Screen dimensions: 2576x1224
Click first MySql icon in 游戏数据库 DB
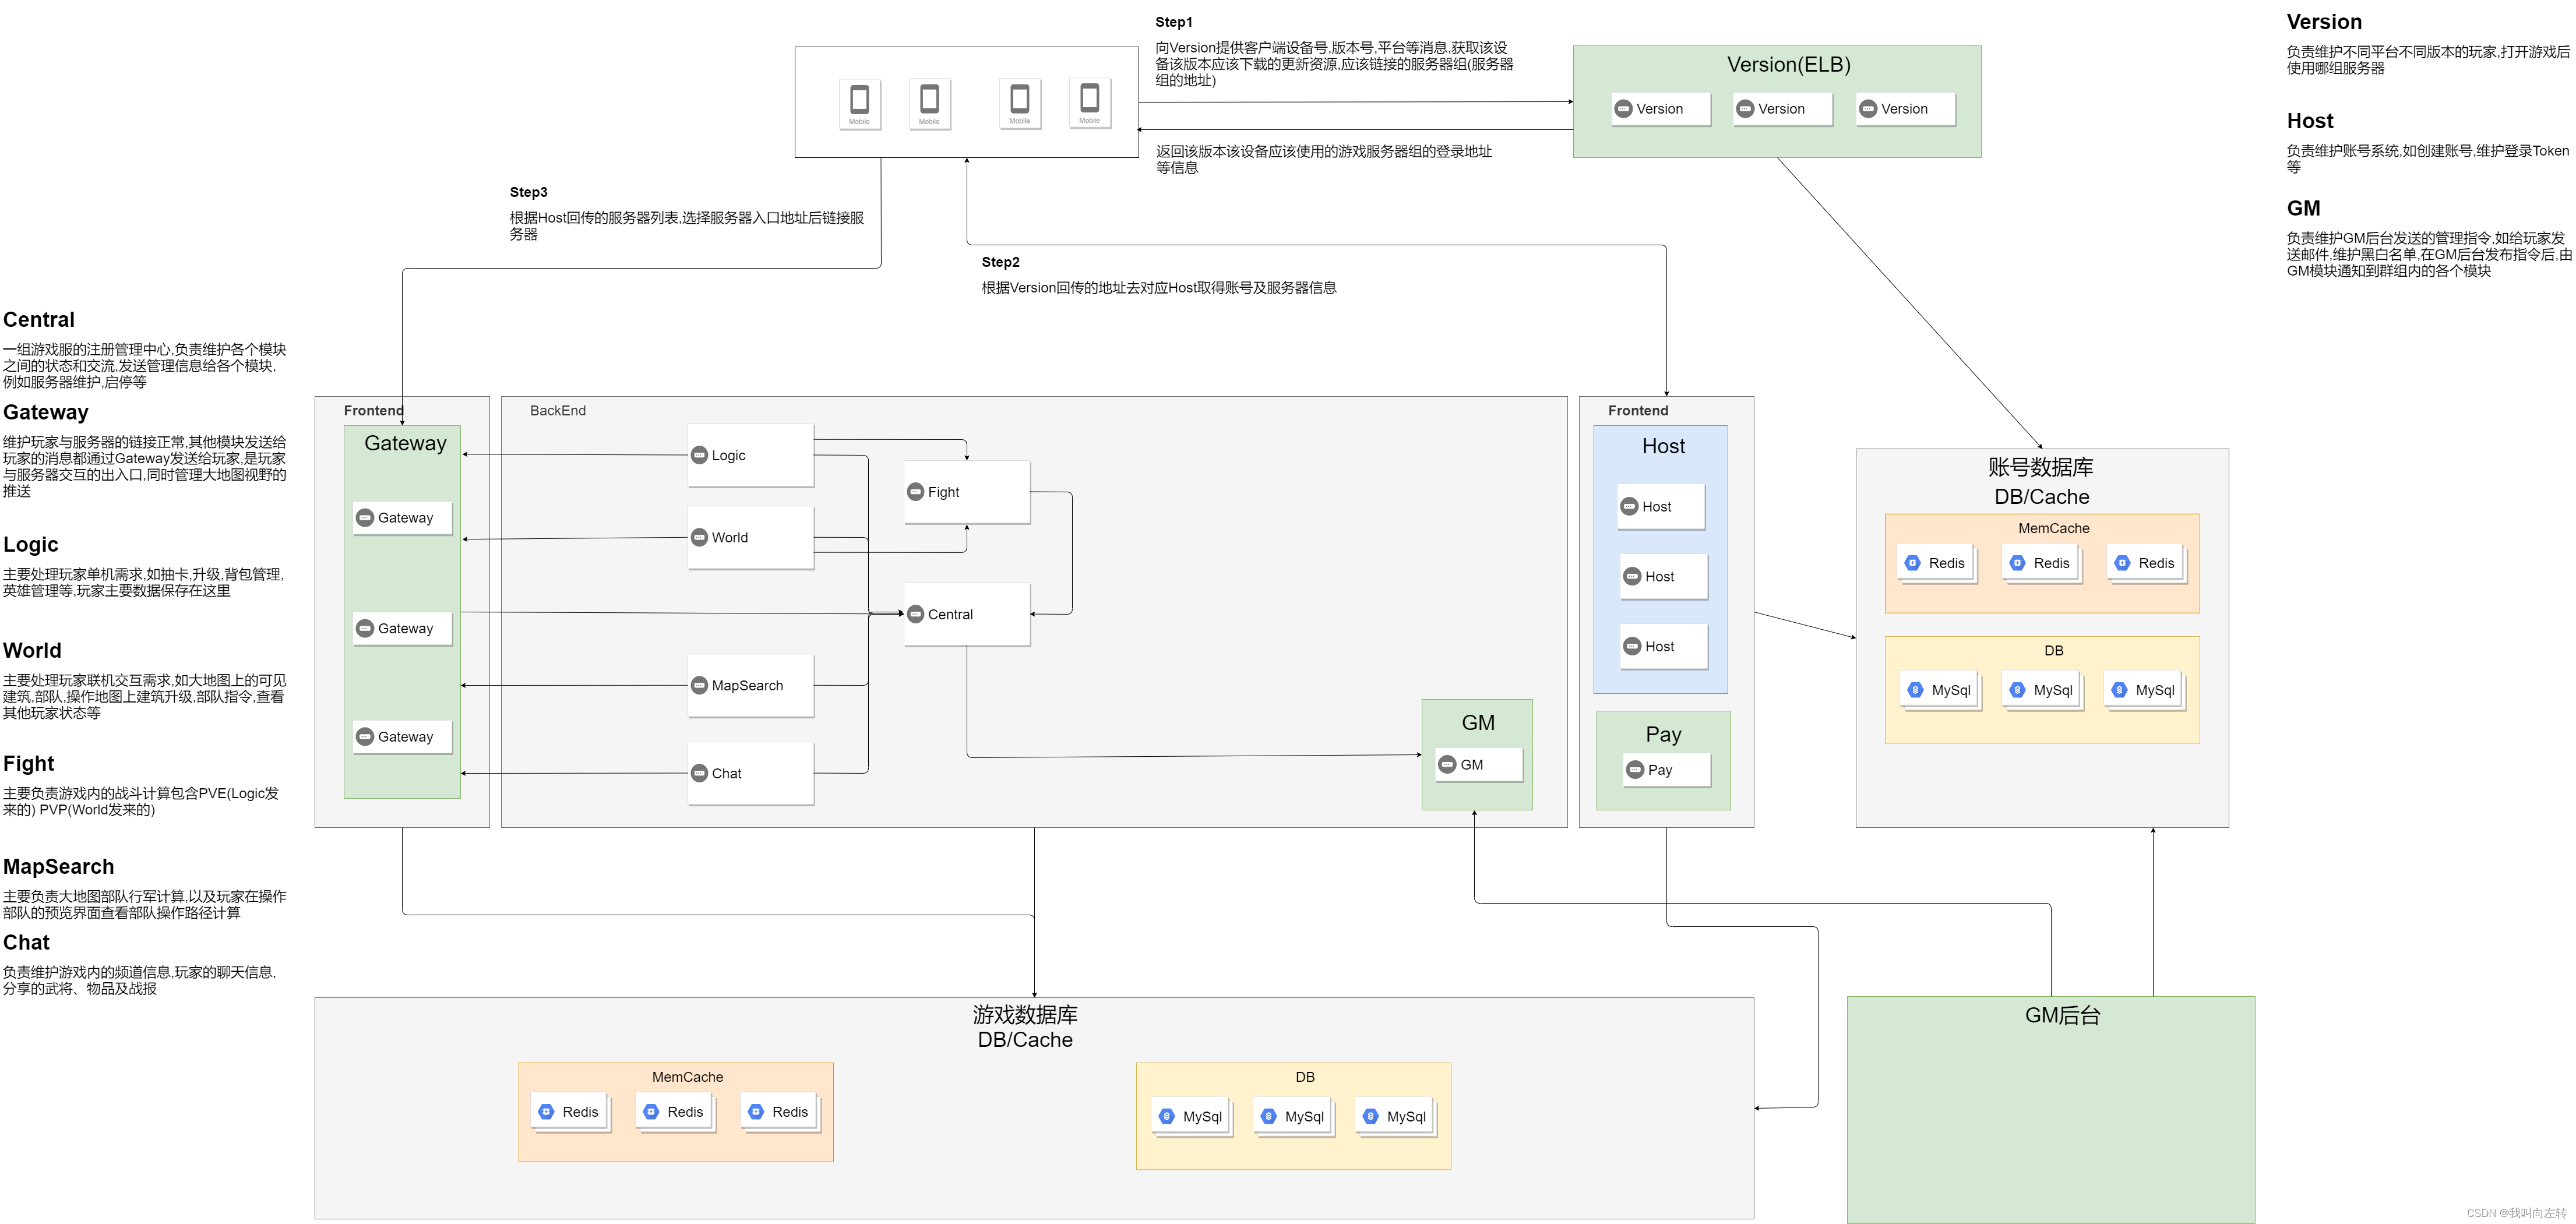click(1166, 1116)
